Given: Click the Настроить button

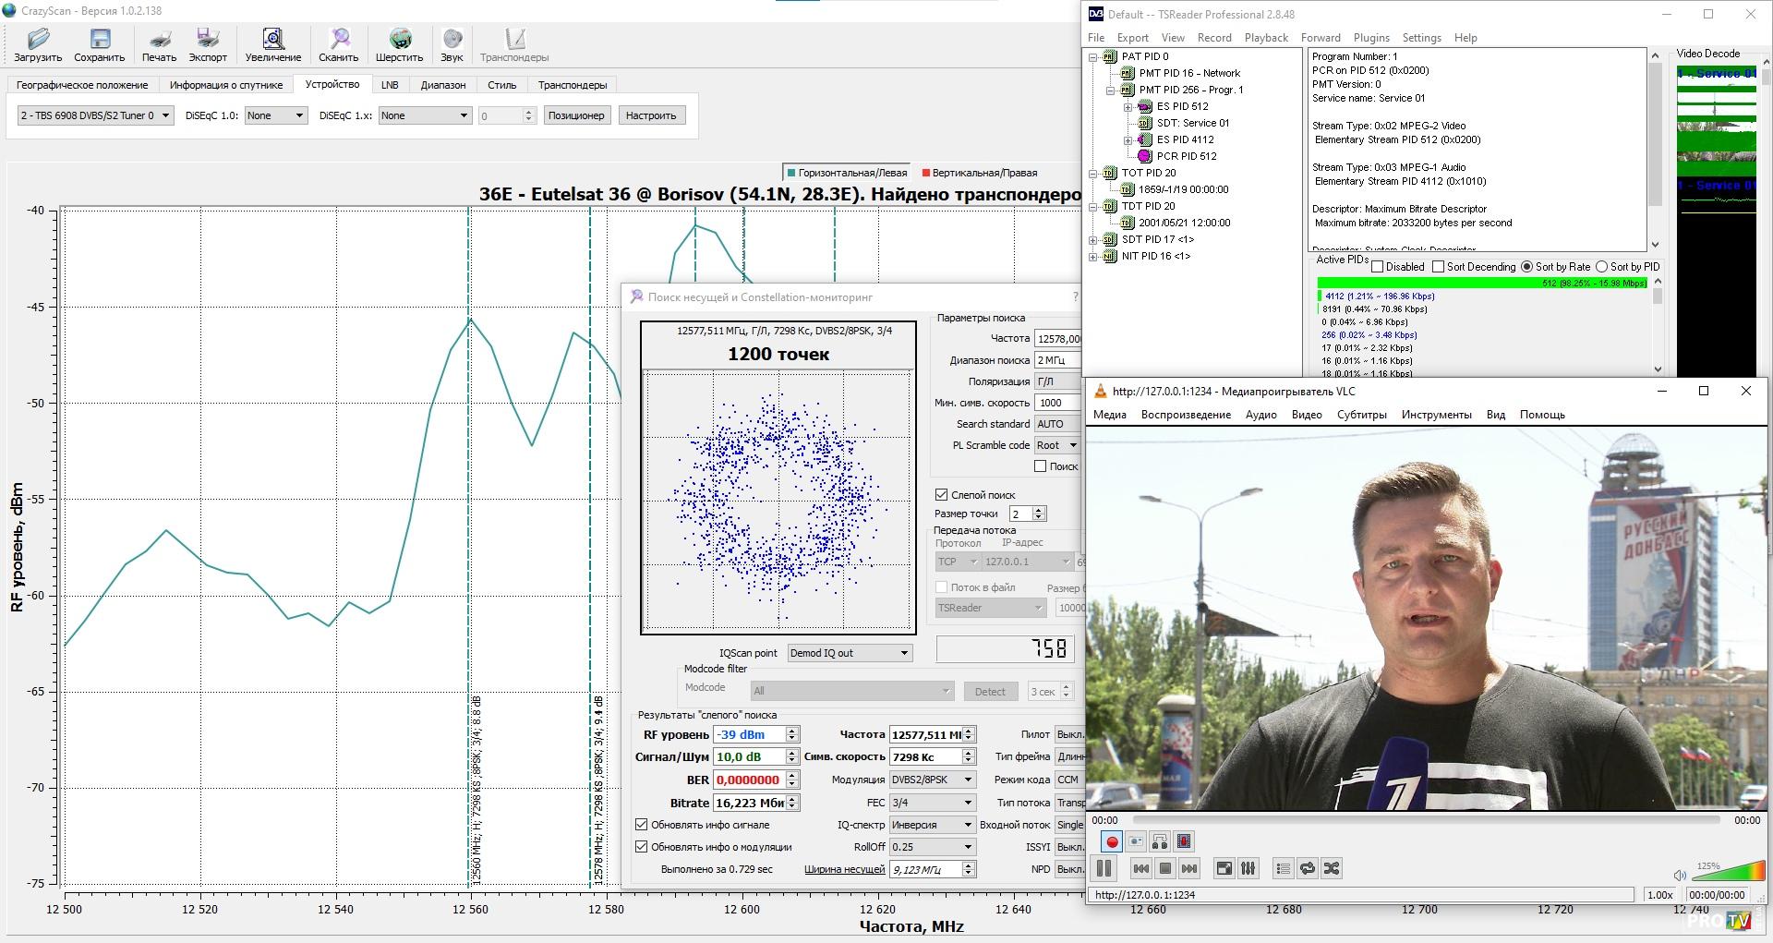Looking at the screenshot, I should coord(650,115).
